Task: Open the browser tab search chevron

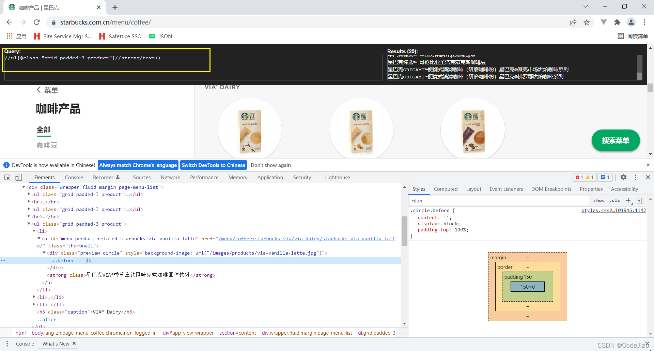Action: click(x=586, y=6)
